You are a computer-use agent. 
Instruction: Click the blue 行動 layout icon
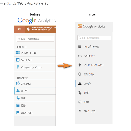tap(18, 105)
